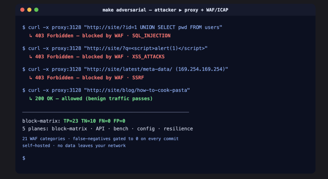Click the return arrow before XSS_ATTACKS result

pyautogui.click(x=31, y=57)
